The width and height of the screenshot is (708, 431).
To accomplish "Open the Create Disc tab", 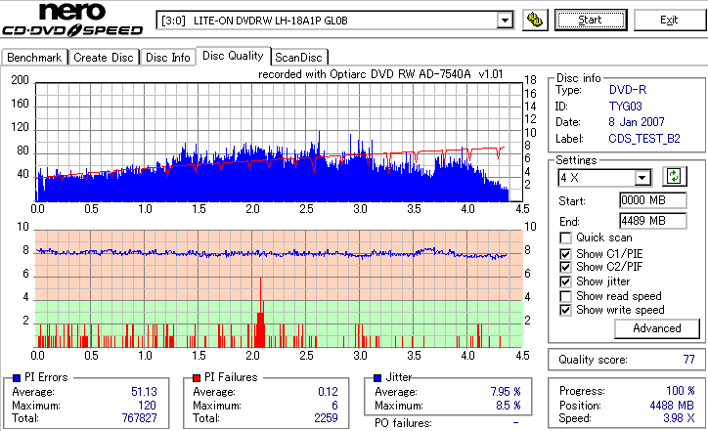I will pyautogui.click(x=104, y=58).
